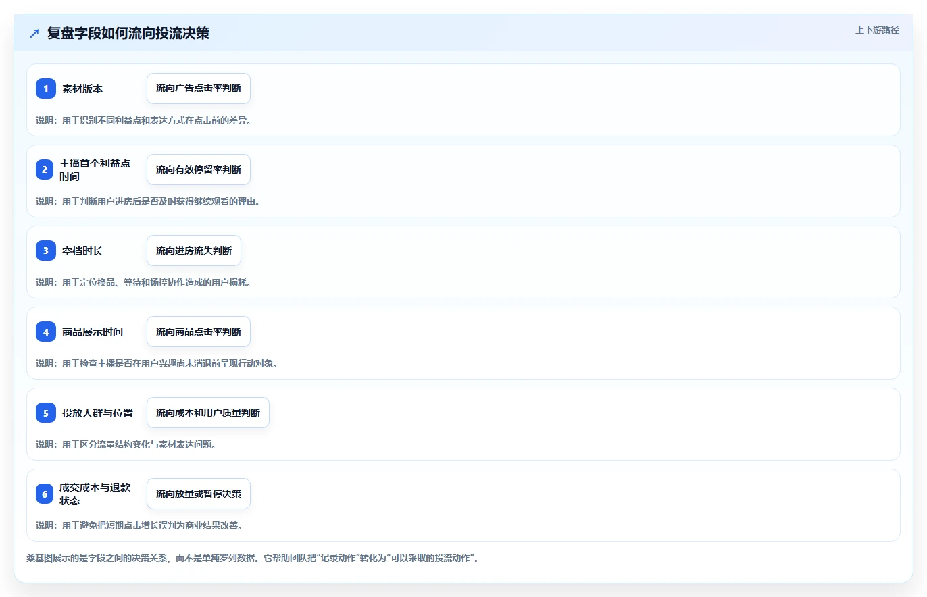
Task: Click the 空档时长 field name
Action: coord(82,251)
